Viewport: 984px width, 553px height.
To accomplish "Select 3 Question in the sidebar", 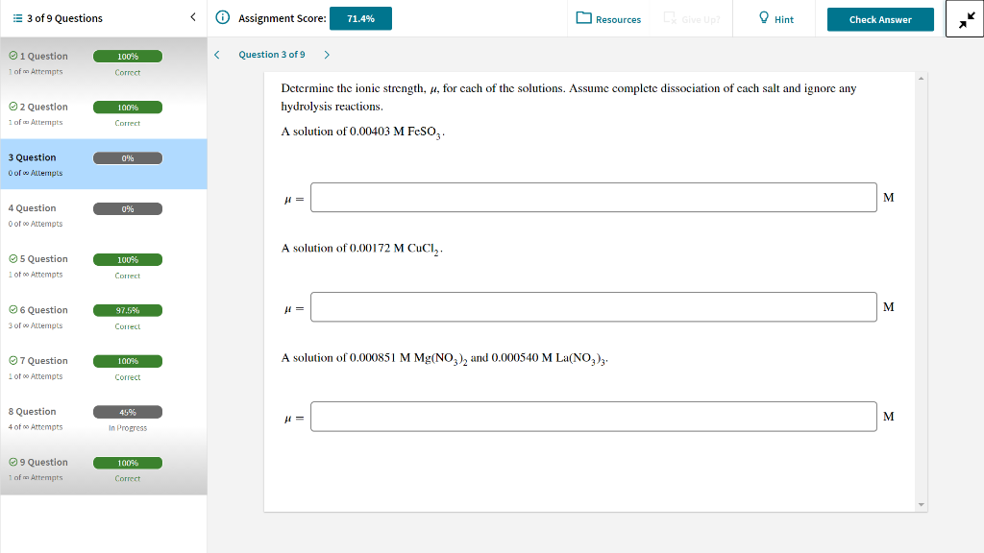I will tap(104, 164).
